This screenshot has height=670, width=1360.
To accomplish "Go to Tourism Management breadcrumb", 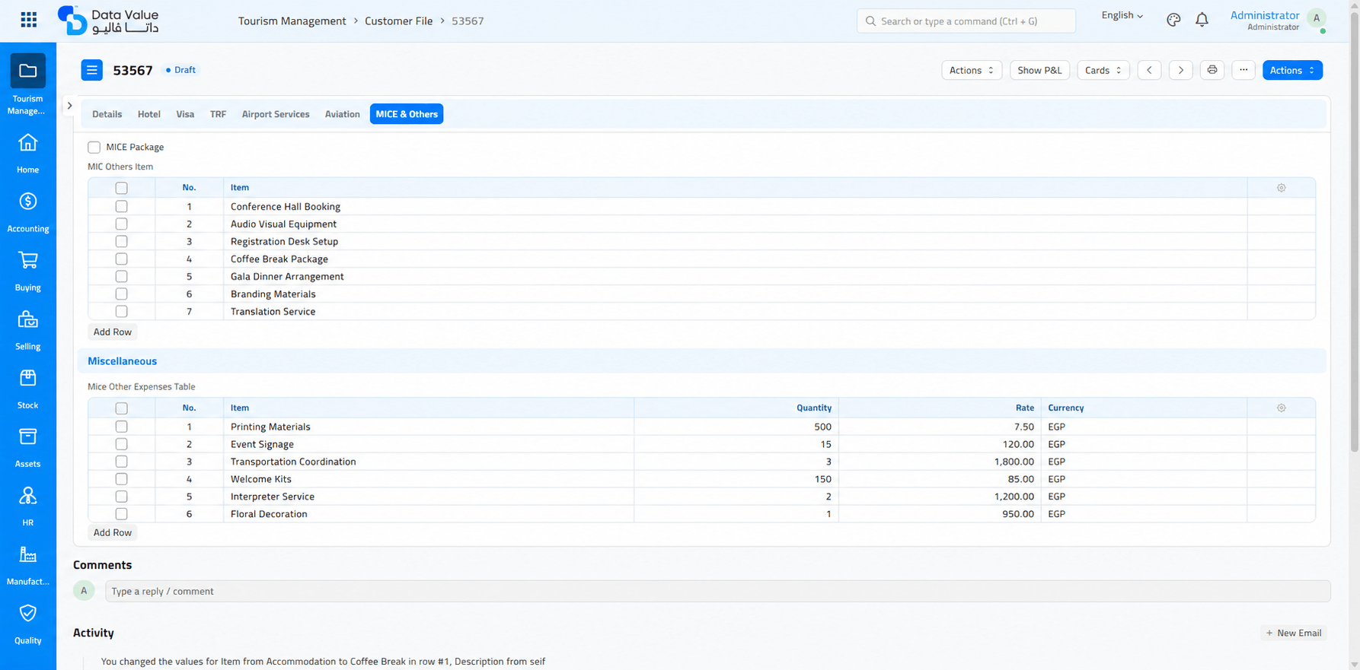I will [x=292, y=21].
